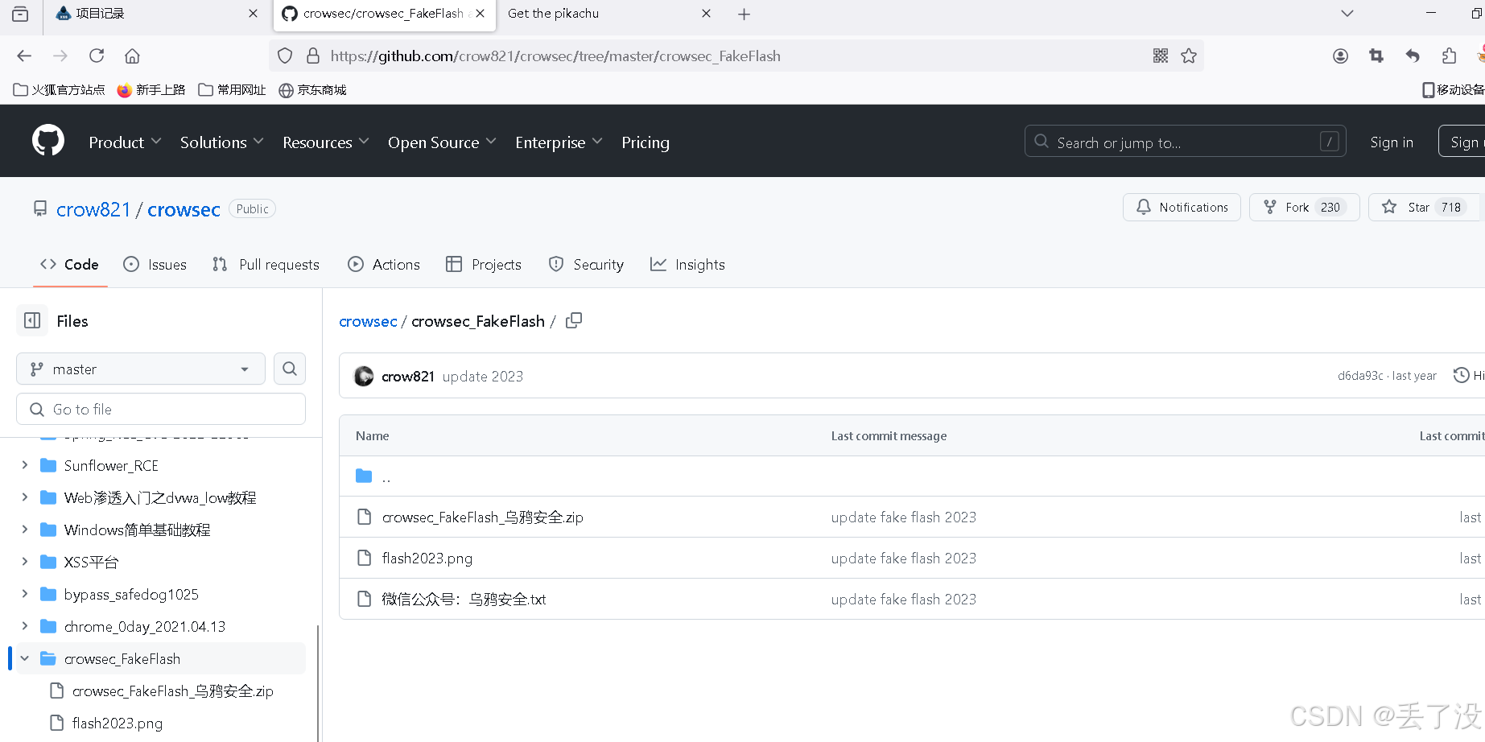
Task: Open the 京东商城 bookmark
Action: 312,89
